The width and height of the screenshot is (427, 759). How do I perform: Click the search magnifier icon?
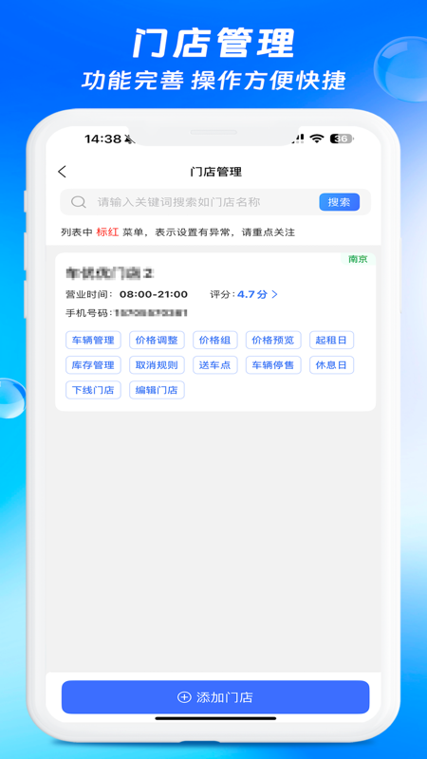coord(79,202)
